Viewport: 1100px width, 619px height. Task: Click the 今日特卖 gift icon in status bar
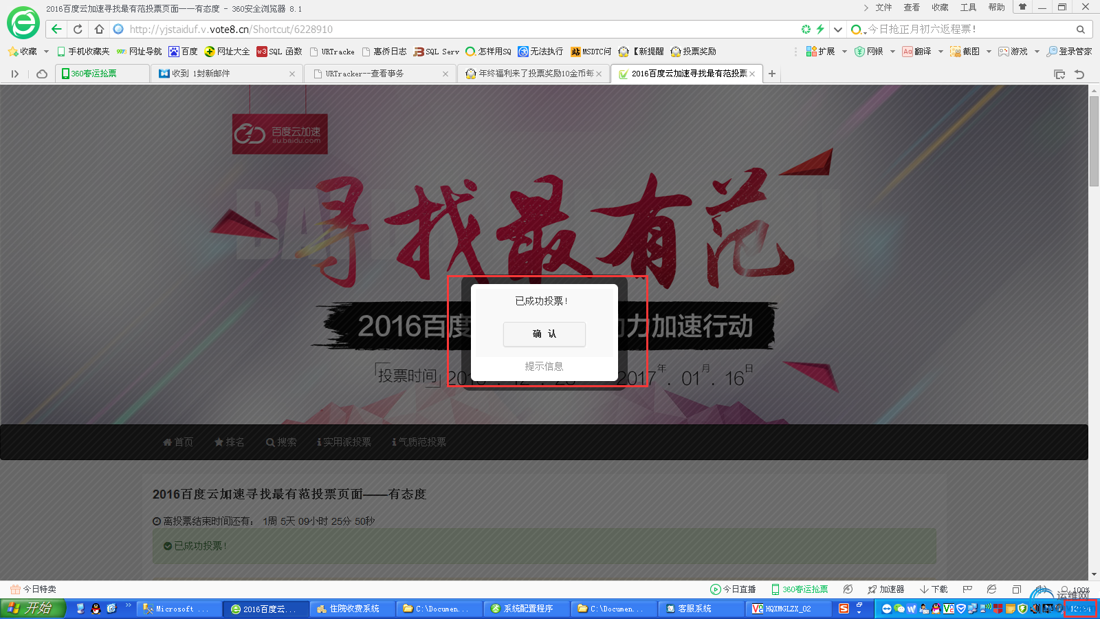[x=15, y=589]
